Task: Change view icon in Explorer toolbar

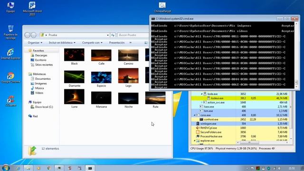Action: click(x=146, y=43)
